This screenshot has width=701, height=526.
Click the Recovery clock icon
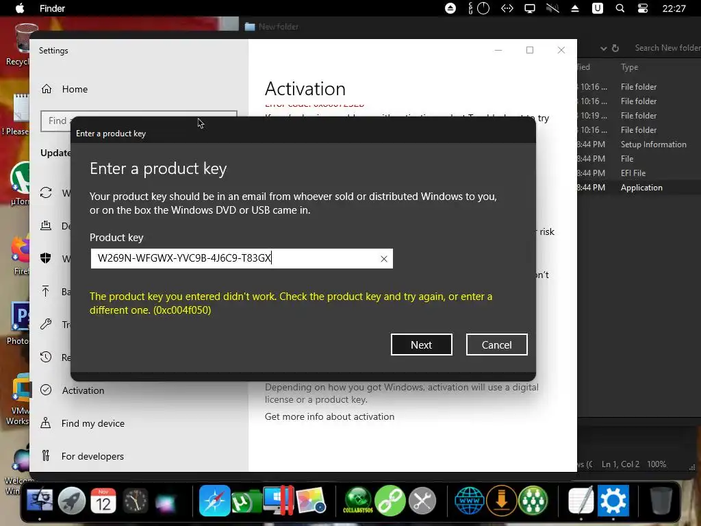46,357
